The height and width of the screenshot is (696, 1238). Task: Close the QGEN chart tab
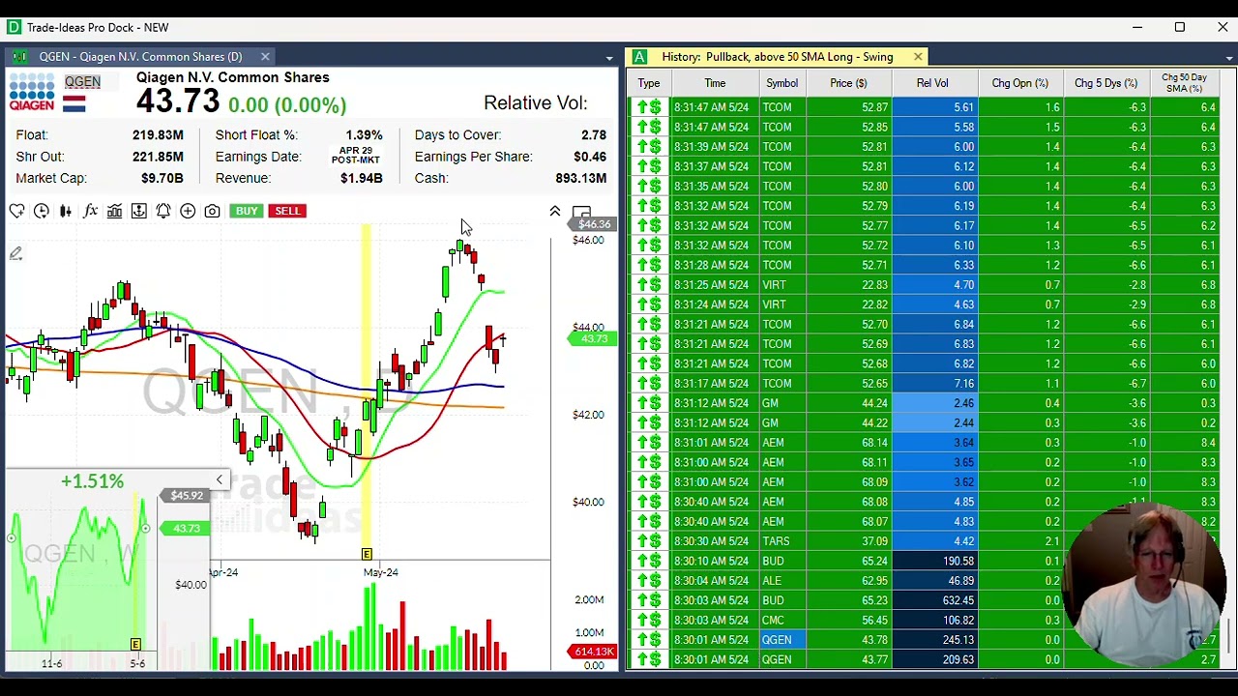[265, 57]
